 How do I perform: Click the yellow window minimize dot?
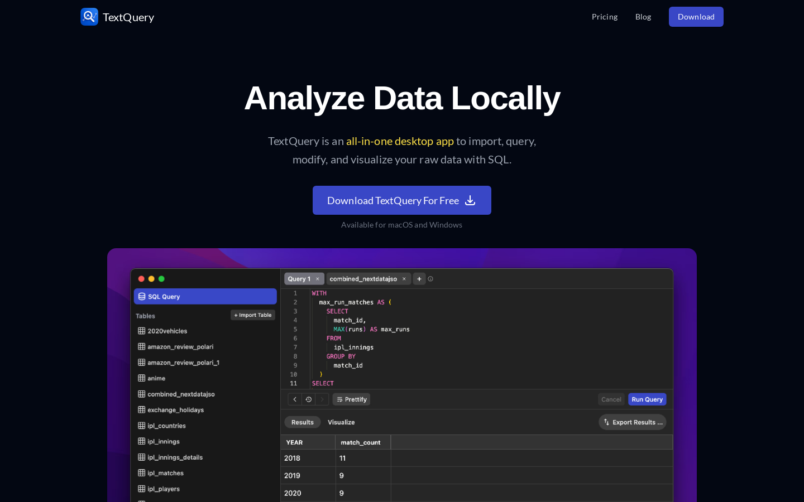pos(151,279)
